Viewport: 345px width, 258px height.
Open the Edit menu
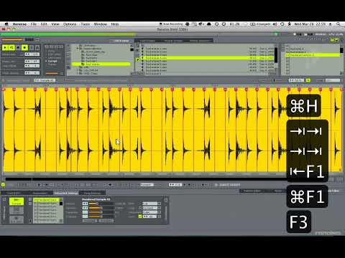point(44,24)
